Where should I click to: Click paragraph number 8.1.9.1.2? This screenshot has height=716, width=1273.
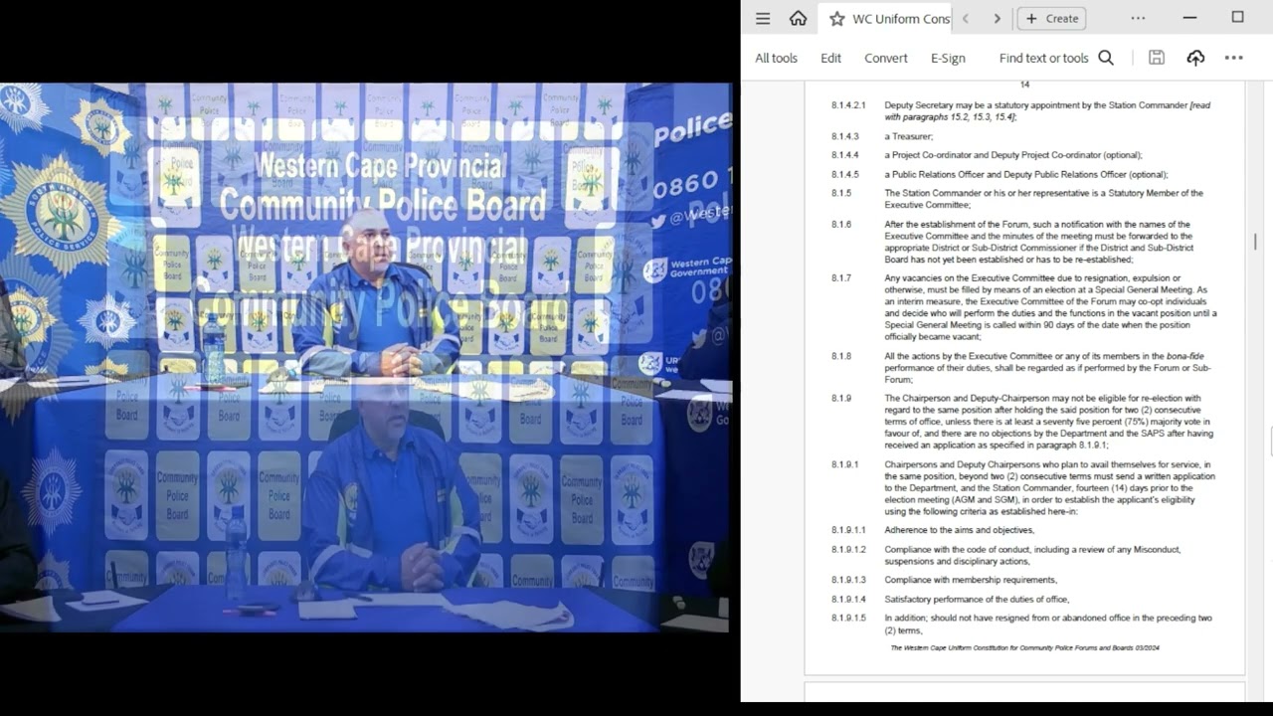[848, 550]
